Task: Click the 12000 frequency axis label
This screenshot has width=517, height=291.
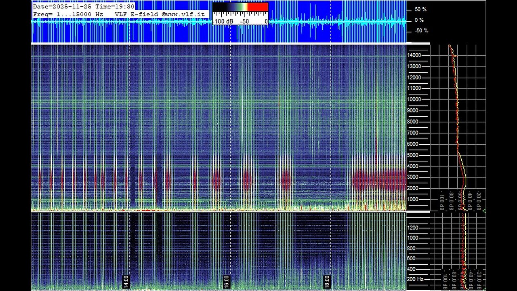Action: [415, 78]
